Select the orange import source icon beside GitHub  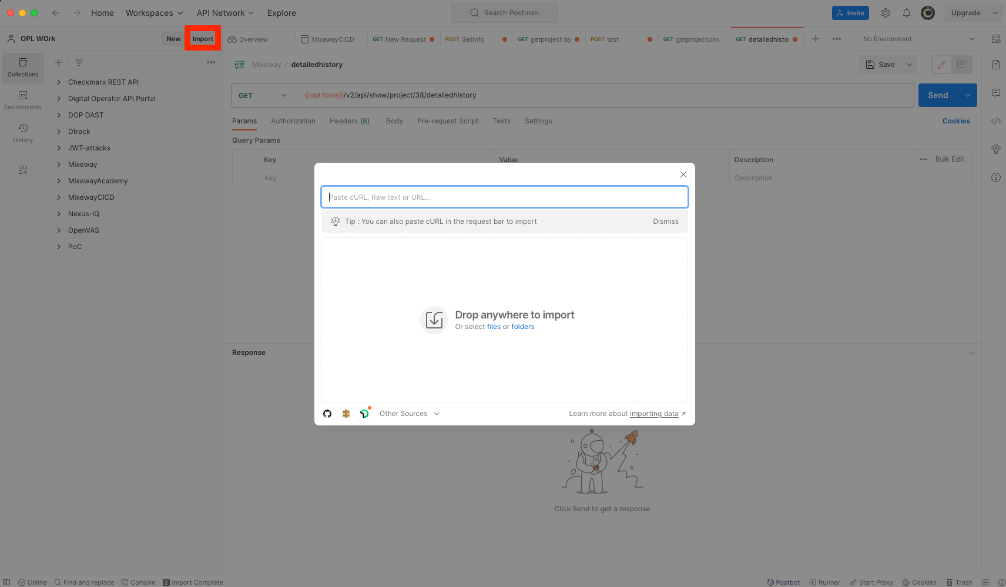pos(346,414)
